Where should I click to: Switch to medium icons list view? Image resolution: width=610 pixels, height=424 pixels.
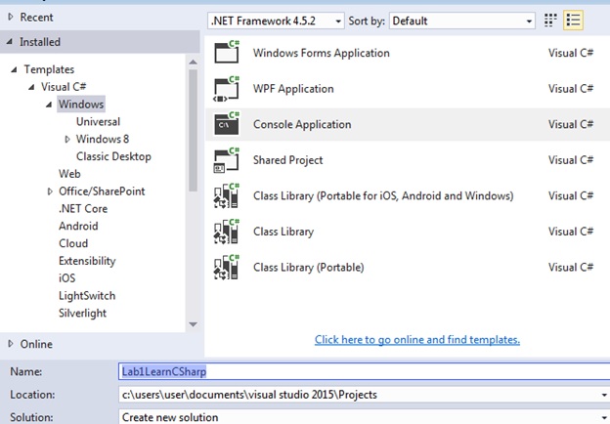coord(573,21)
